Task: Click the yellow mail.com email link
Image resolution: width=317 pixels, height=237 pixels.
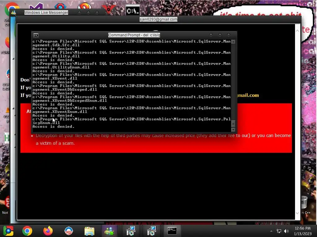Action: (x=248, y=95)
